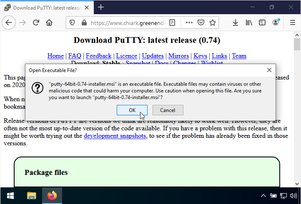Open the volume speaker tray icon
The image size is (301, 204).
click(293, 196)
